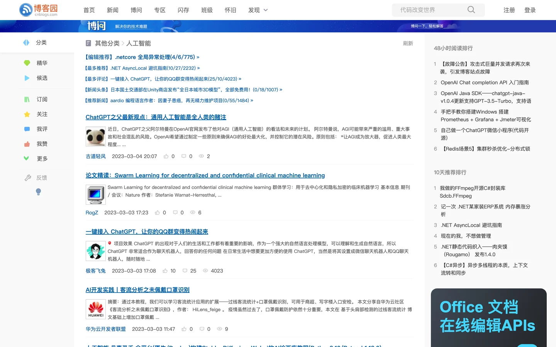Click the 我赞 thumbs-up icon
This screenshot has width=556, height=347.
[x=27, y=144]
